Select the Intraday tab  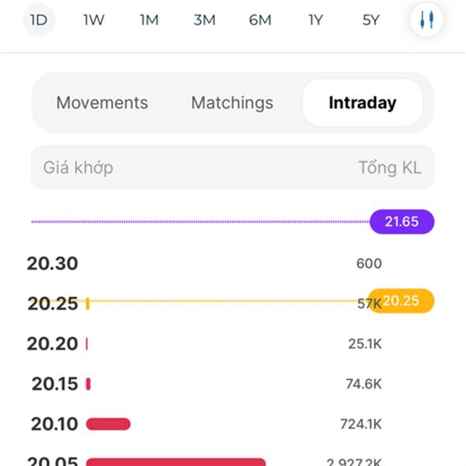363,103
